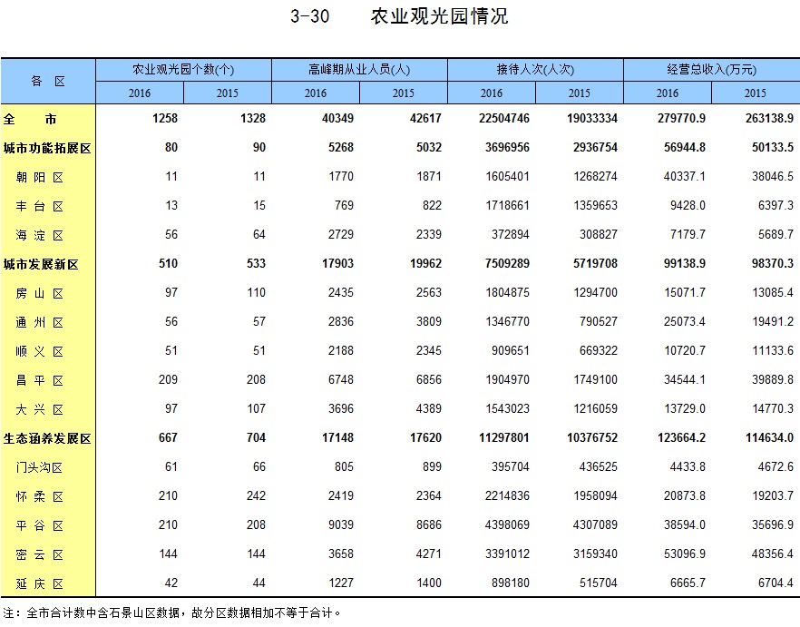Select the 海淀区 row label
Image resolution: width=800 pixels, height=627 pixels.
pyautogui.click(x=40, y=235)
